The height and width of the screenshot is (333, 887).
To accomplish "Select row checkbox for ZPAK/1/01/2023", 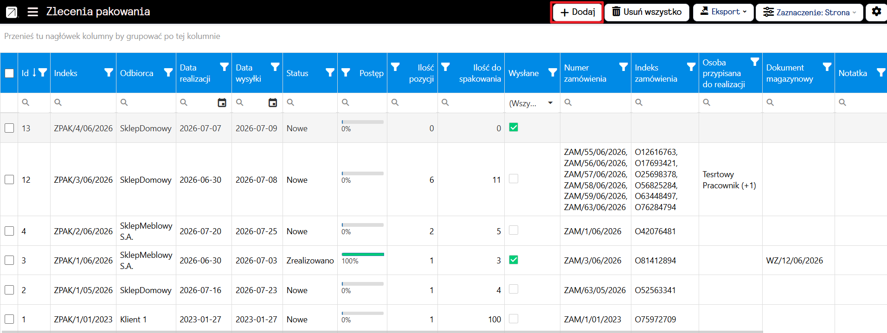I will coord(9,319).
